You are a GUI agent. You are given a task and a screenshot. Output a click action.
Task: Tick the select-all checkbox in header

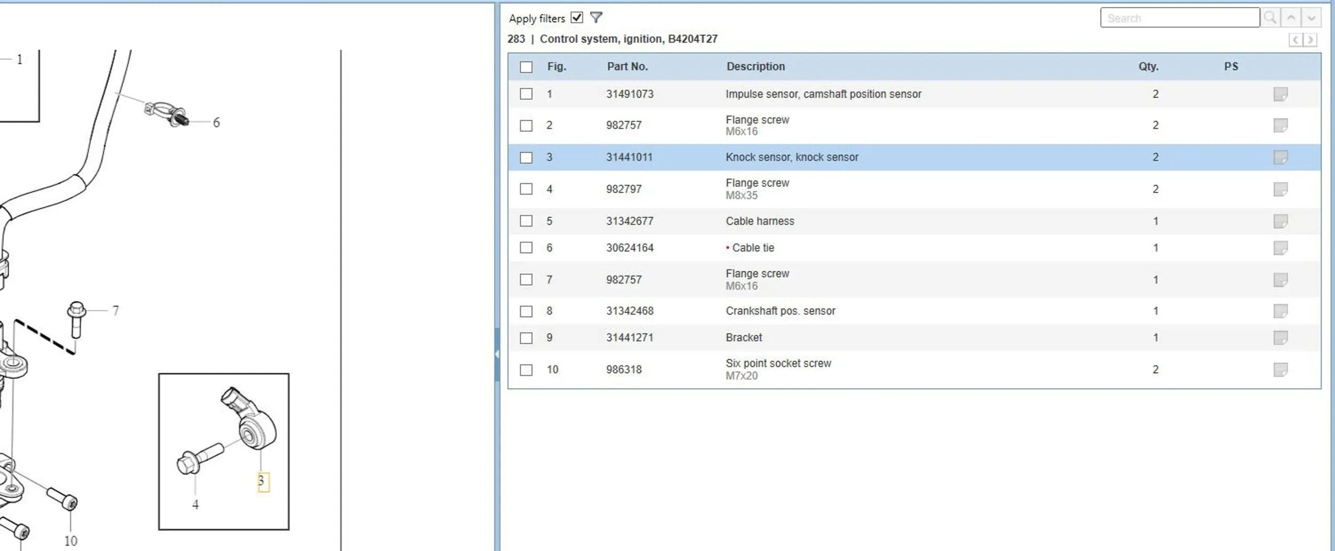[526, 67]
